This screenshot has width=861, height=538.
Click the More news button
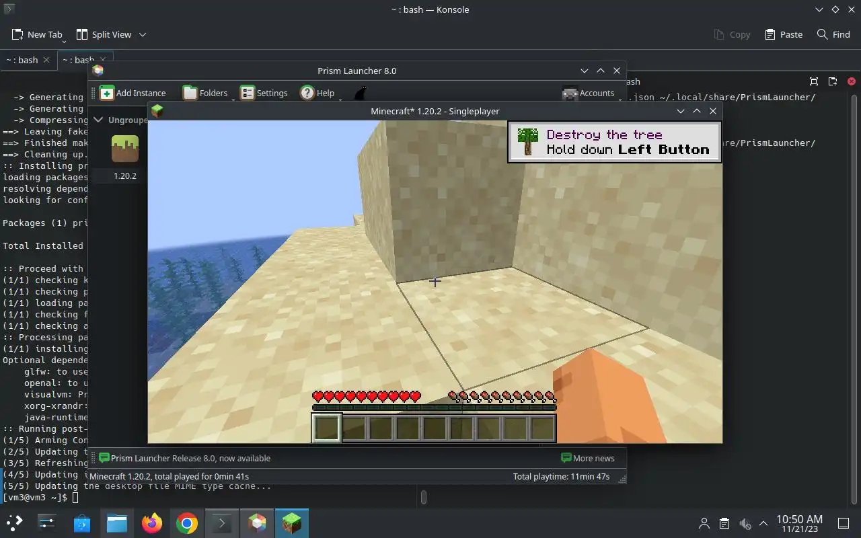pyautogui.click(x=588, y=458)
